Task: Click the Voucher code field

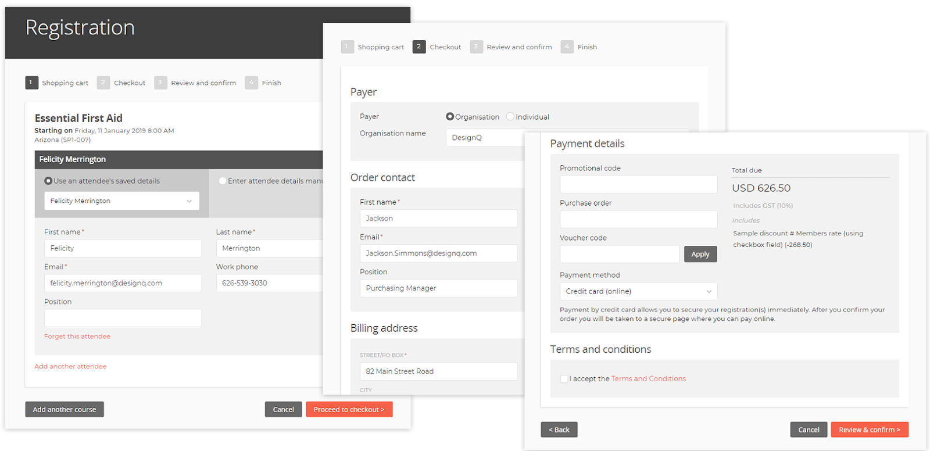Action: tap(619, 254)
